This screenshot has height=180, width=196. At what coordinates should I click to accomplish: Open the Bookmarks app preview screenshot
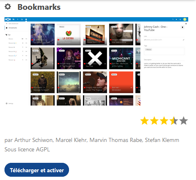coord(96,61)
